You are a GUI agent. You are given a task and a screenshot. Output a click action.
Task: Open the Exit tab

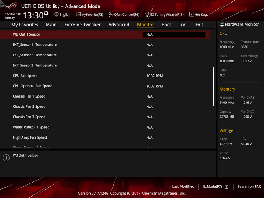(199, 25)
